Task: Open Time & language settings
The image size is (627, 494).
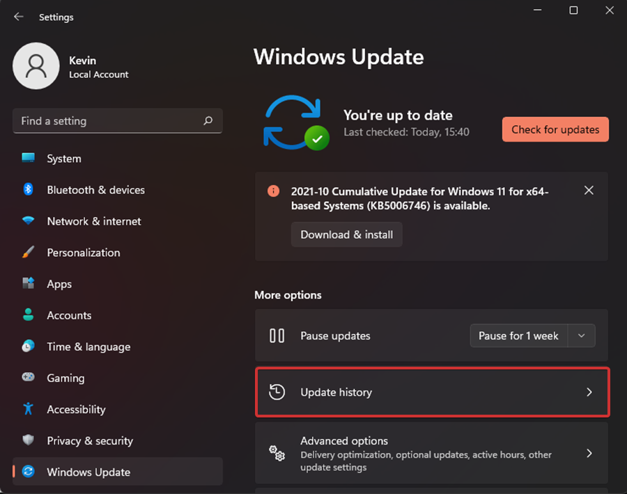Action: pos(88,346)
